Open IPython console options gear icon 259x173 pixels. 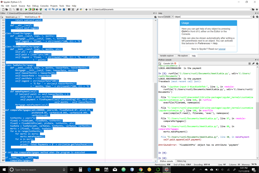pos(257,63)
